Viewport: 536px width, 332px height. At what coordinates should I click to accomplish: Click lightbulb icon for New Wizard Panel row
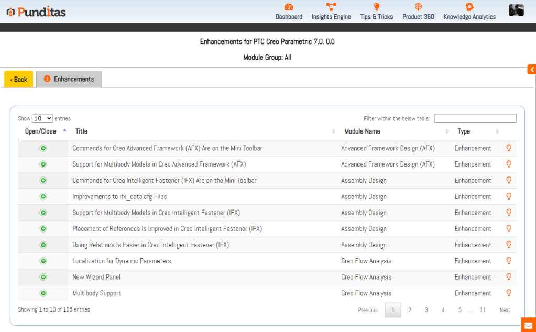tap(508, 277)
